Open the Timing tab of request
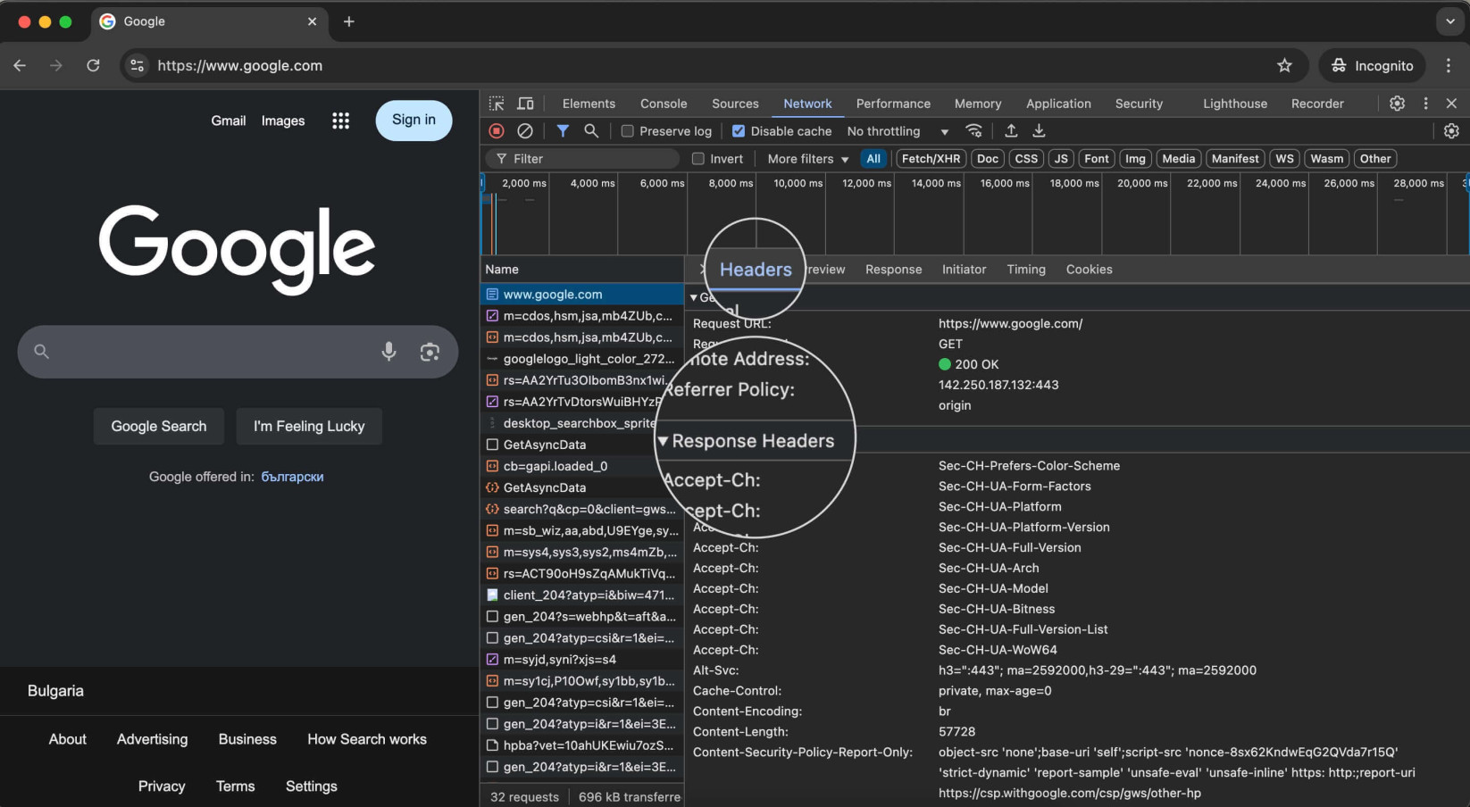The height and width of the screenshot is (807, 1470). [x=1026, y=270]
